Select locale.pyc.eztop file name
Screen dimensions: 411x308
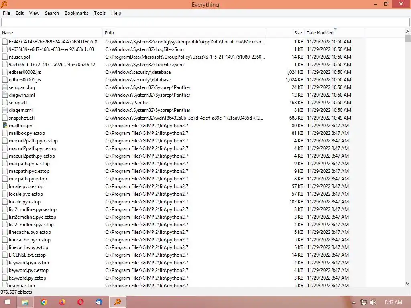[x=26, y=194]
